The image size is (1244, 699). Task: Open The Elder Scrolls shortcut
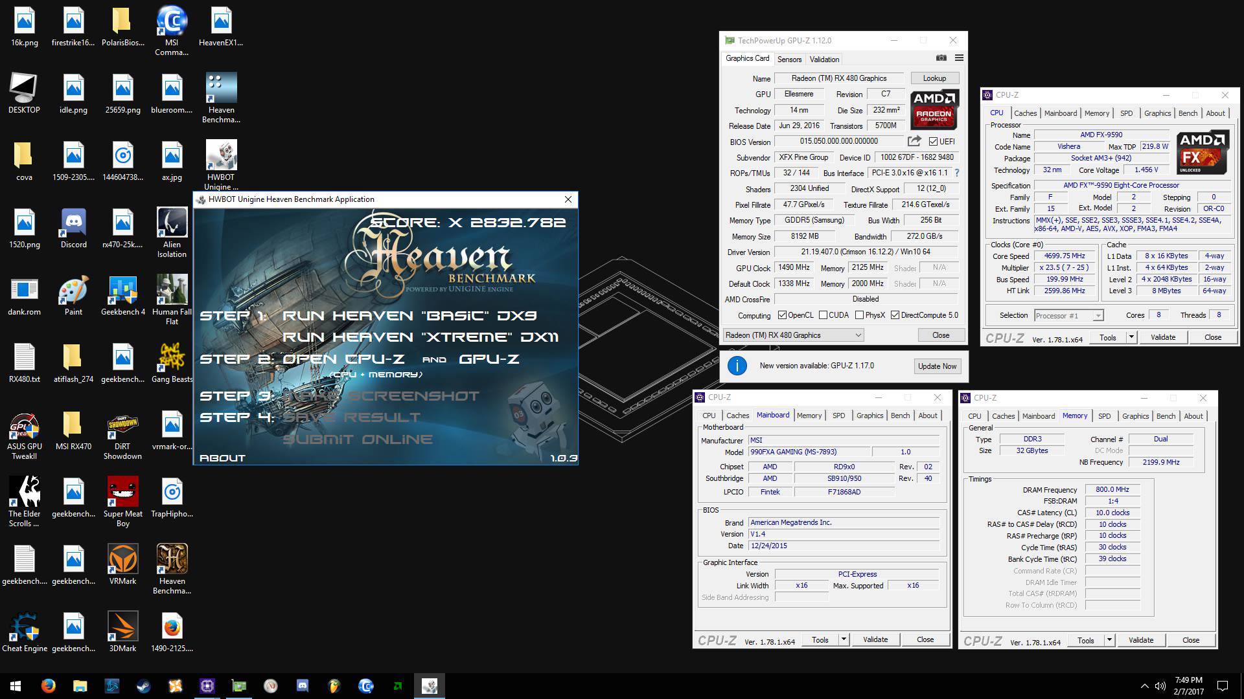pos(25,502)
